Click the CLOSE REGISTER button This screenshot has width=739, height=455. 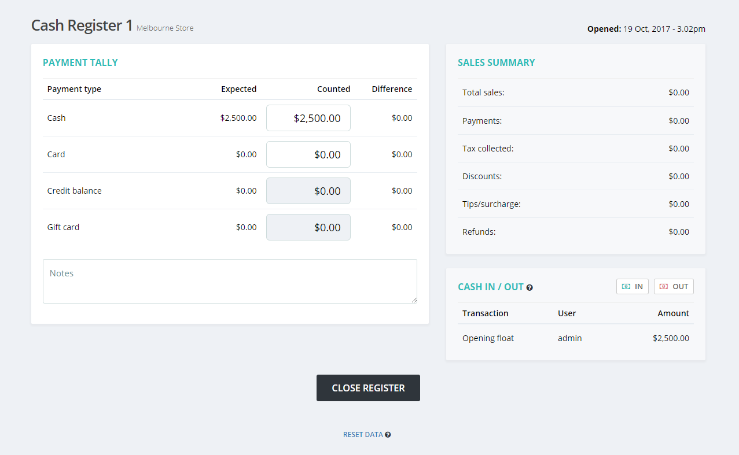click(368, 388)
